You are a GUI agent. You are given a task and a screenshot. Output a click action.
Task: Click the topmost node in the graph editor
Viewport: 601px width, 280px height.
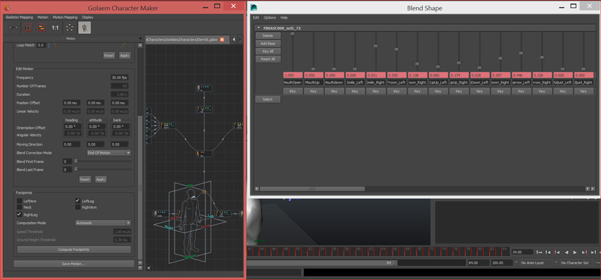204,88
